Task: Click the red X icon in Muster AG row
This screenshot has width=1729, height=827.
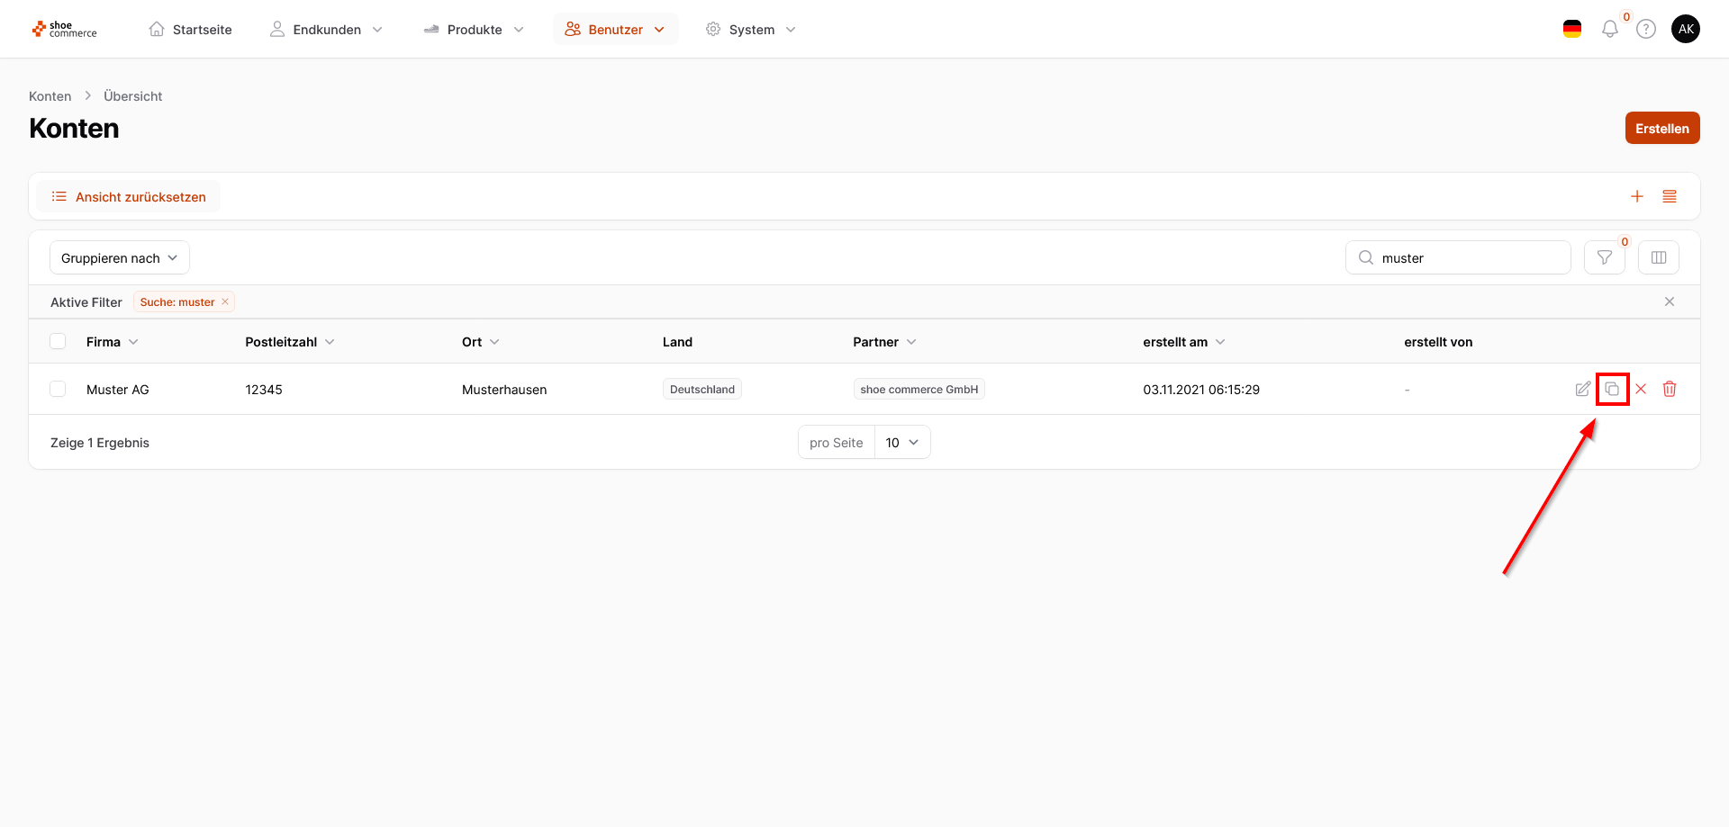Action: [1641, 389]
